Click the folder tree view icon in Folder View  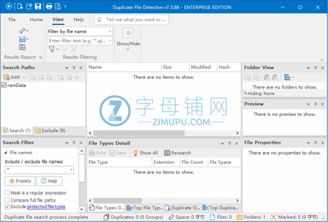pyautogui.click(x=287, y=77)
